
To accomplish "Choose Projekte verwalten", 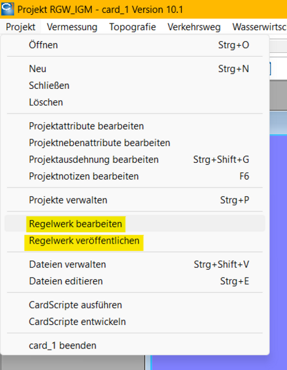I will tap(135, 200).
